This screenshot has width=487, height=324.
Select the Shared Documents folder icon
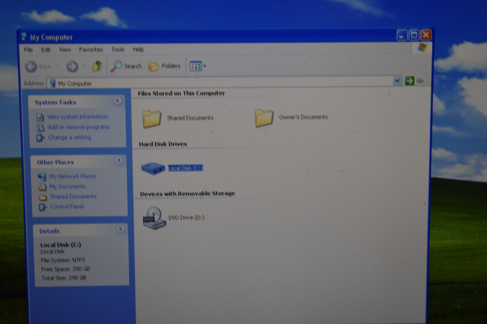152,118
